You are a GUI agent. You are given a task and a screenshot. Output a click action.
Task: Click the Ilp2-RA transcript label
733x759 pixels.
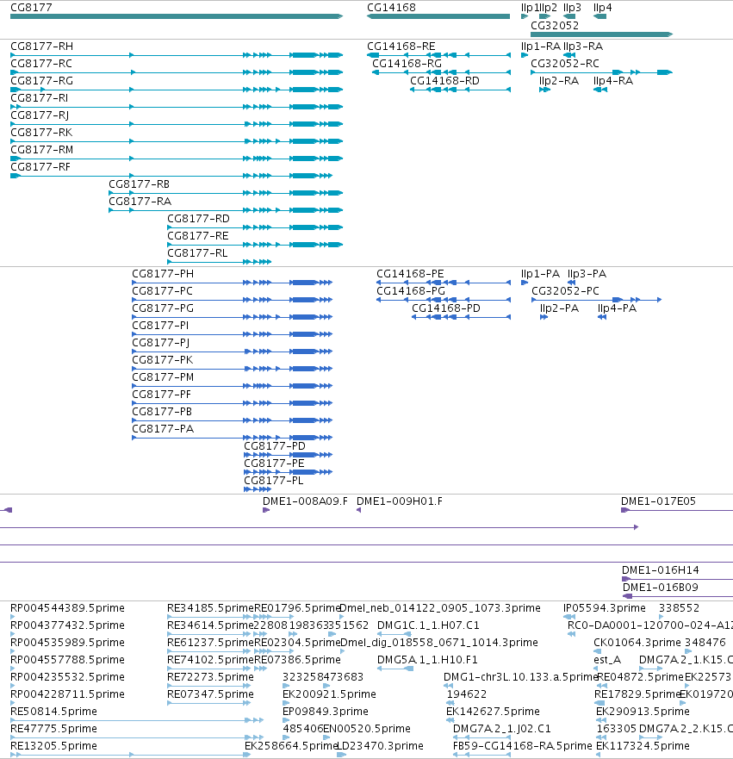click(559, 81)
